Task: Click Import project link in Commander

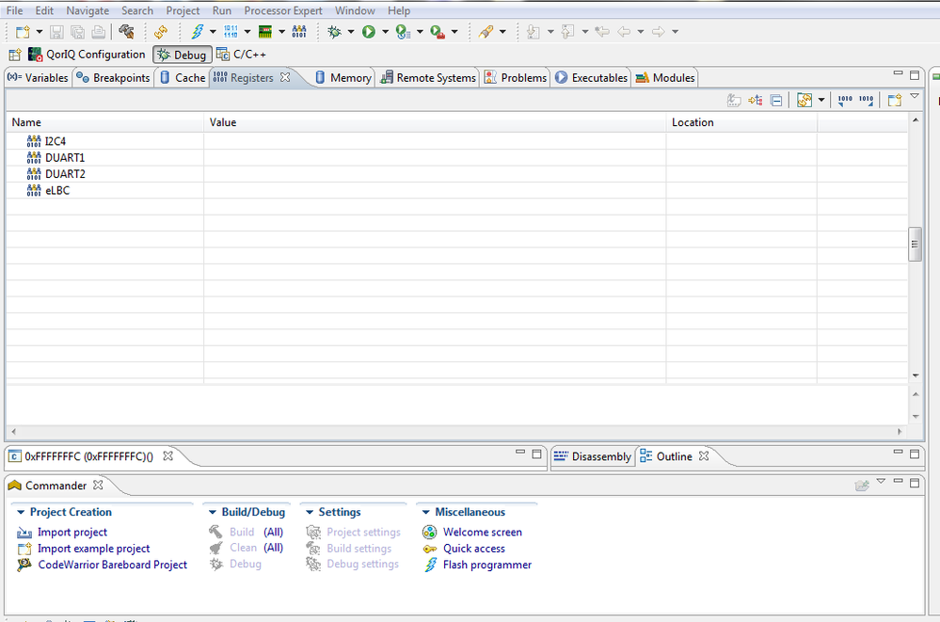Action: coord(72,532)
